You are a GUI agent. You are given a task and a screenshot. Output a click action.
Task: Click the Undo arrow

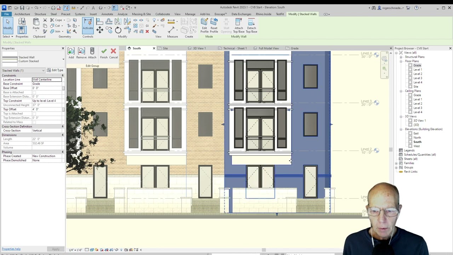(x=36, y=7)
